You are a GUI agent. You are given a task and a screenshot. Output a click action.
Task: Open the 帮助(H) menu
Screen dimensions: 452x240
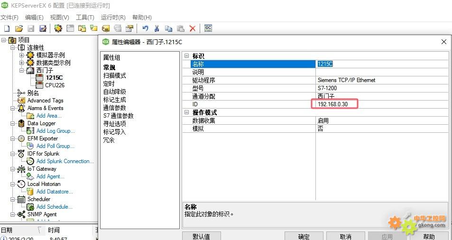142,17
